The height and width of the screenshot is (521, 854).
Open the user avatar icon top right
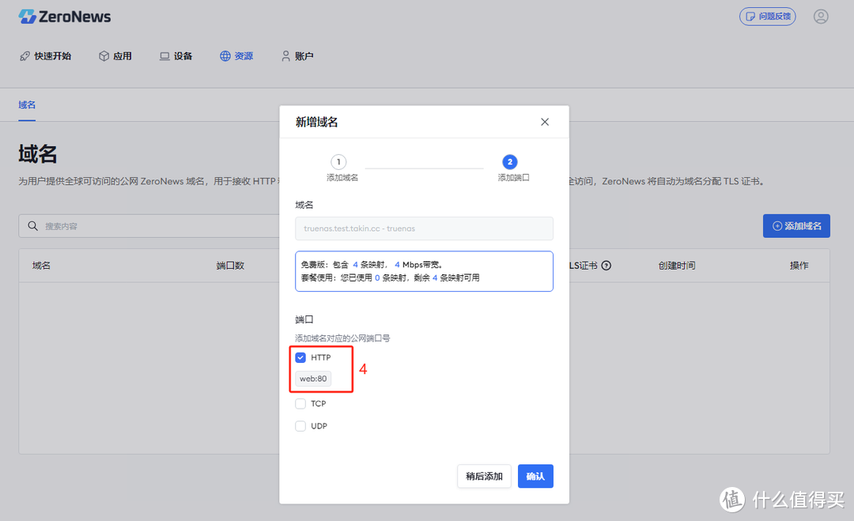click(820, 16)
